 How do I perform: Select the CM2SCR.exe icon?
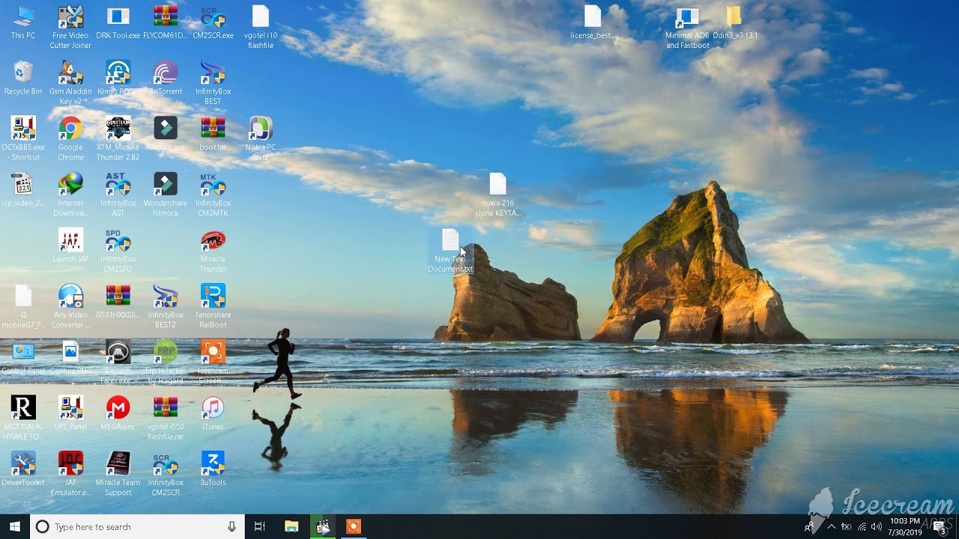tap(213, 22)
